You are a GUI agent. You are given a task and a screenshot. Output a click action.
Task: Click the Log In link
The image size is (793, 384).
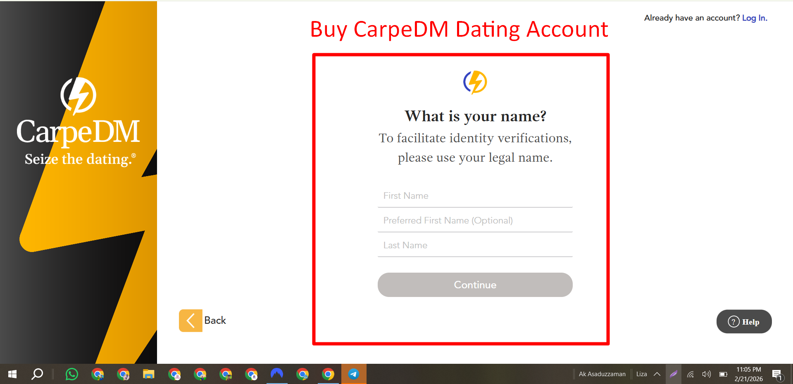click(x=755, y=18)
